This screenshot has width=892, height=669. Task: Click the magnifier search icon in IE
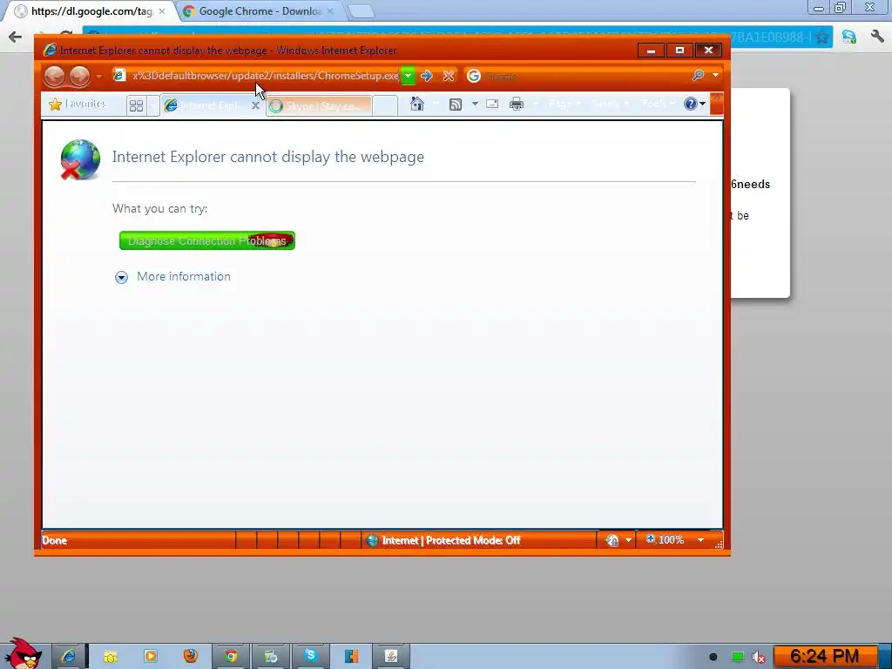tap(698, 76)
